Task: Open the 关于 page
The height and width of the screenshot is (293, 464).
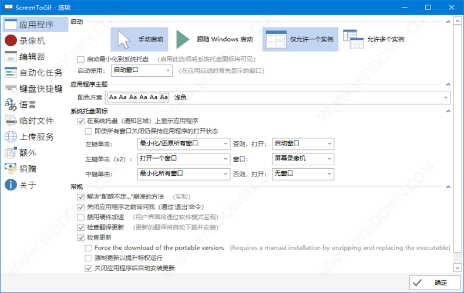Action: tap(35, 185)
